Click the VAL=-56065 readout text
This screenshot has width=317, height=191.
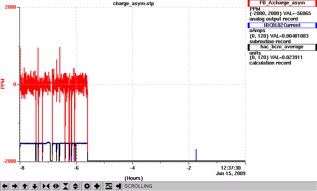(x=297, y=13)
